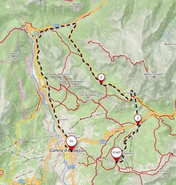Click the La Cesta 2768 peak label

point(164,173)
